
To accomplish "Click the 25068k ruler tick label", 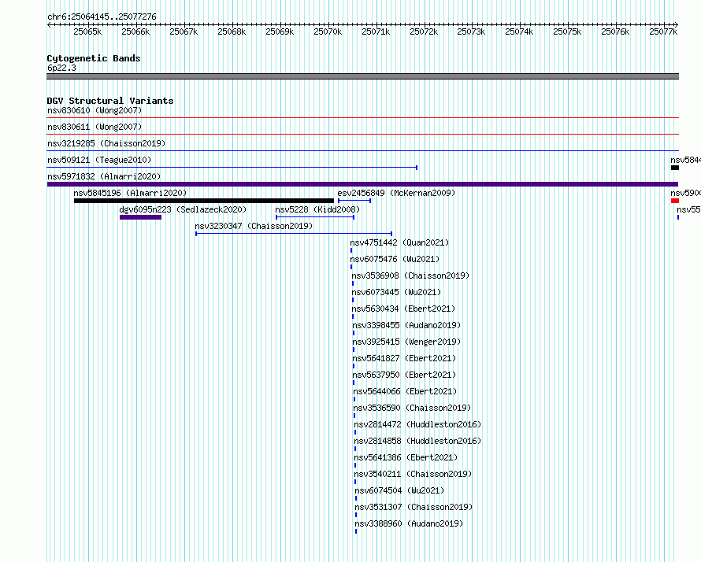I will [x=232, y=31].
